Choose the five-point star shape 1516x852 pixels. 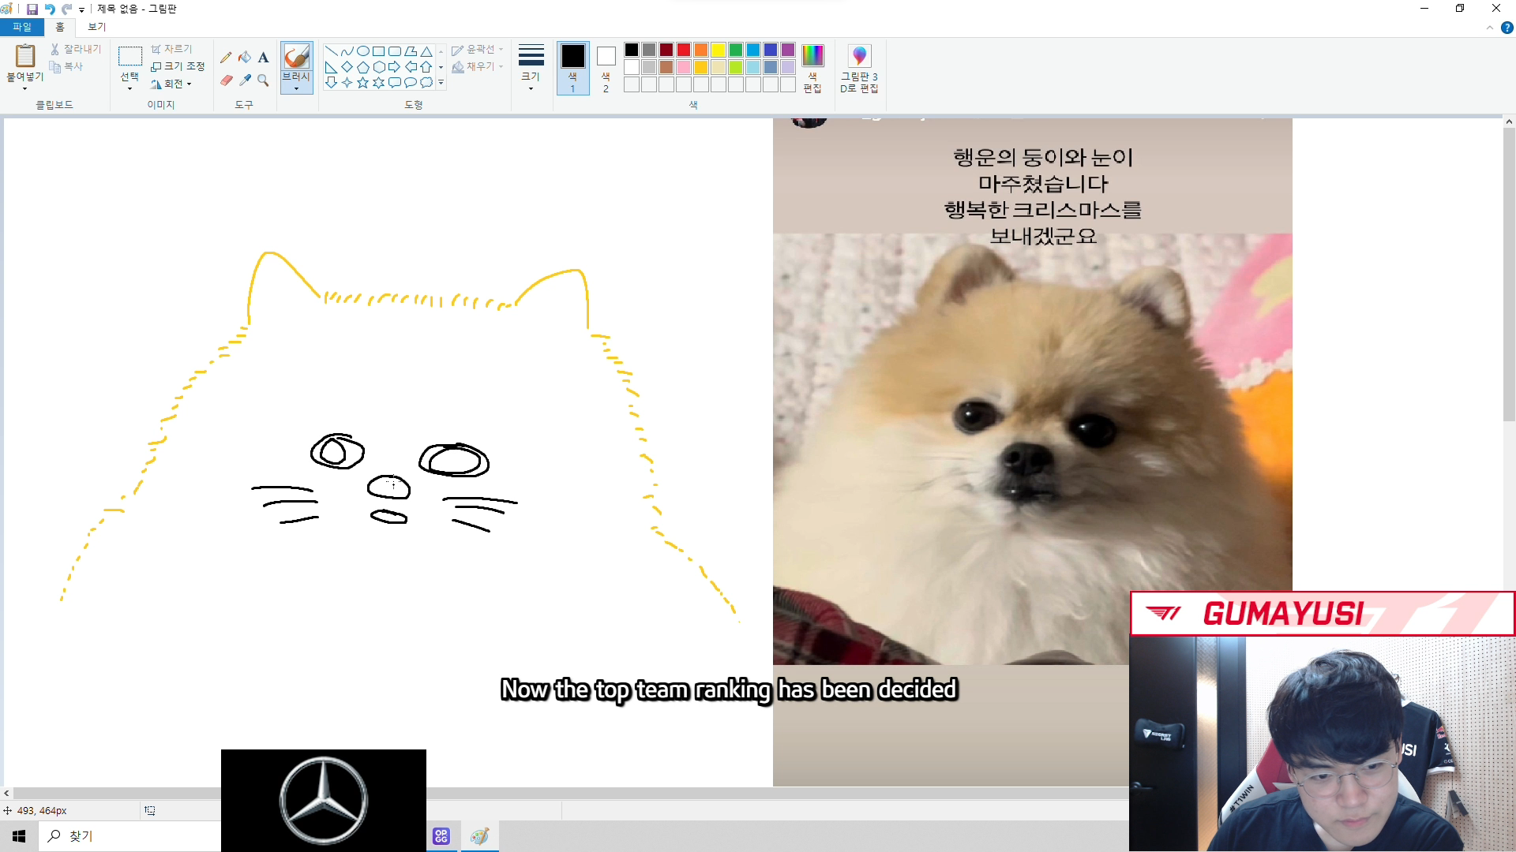point(362,83)
